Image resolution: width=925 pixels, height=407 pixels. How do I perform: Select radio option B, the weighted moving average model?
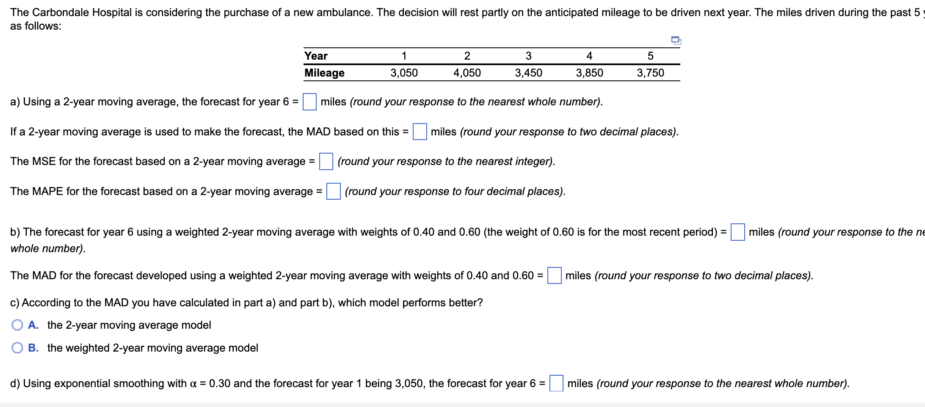coord(17,347)
